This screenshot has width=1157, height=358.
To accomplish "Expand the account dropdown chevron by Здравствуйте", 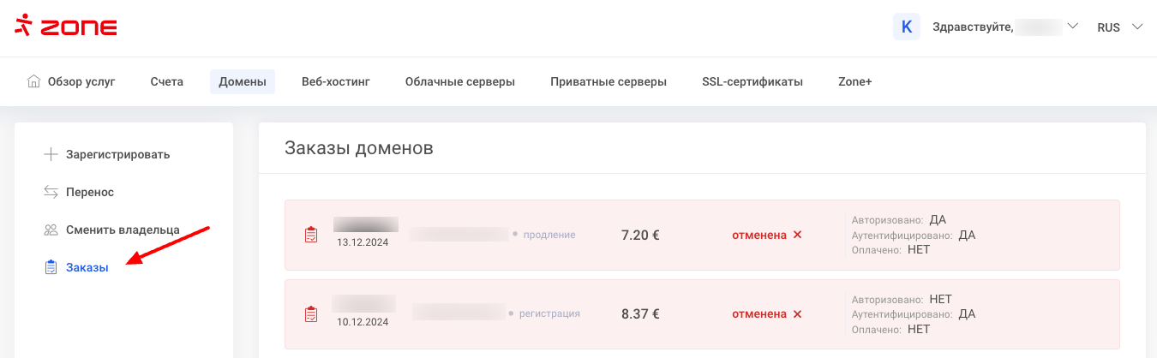I will click(x=1071, y=27).
